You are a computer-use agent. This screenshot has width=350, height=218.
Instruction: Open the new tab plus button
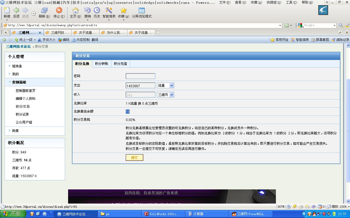(x=158, y=33)
